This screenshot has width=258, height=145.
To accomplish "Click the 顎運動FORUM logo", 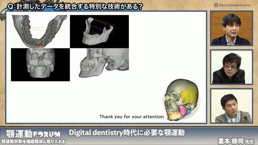I will tap(33, 134).
